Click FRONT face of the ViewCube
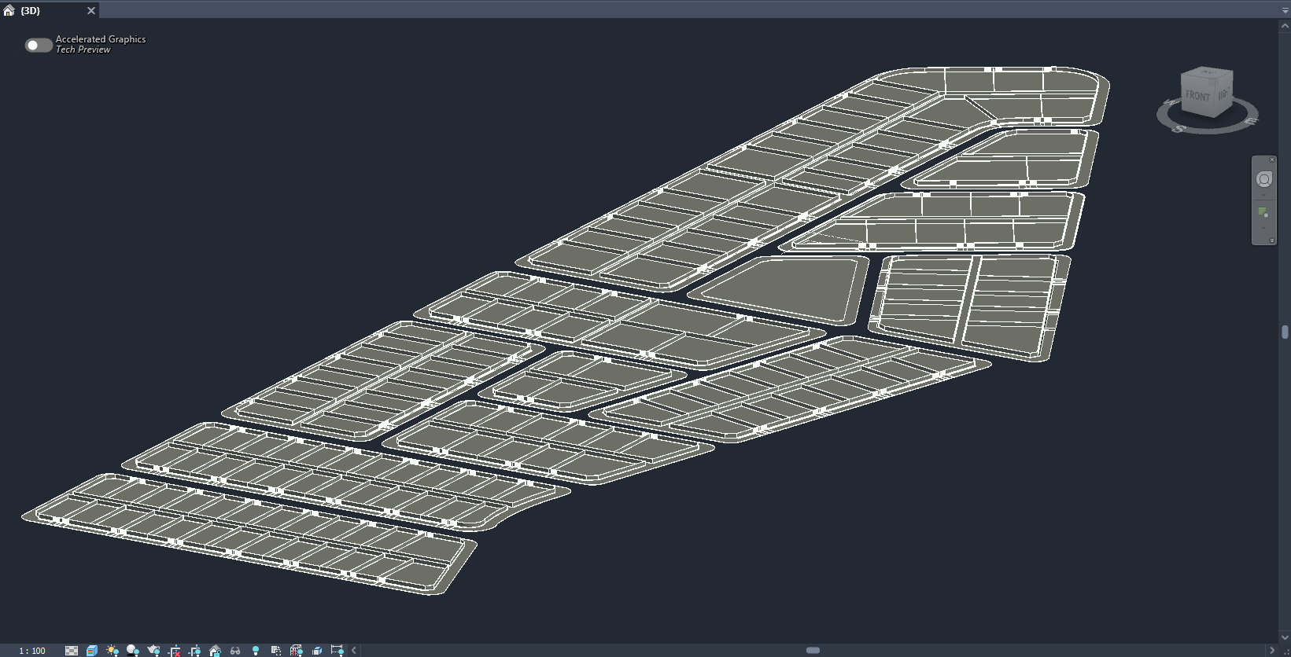The image size is (1291, 657). 1197,96
